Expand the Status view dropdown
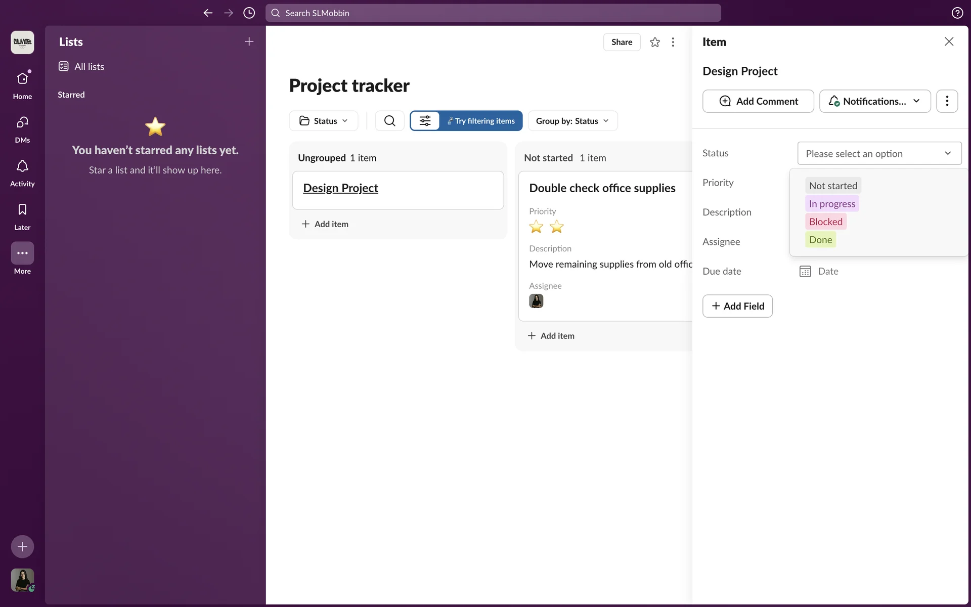 point(324,121)
